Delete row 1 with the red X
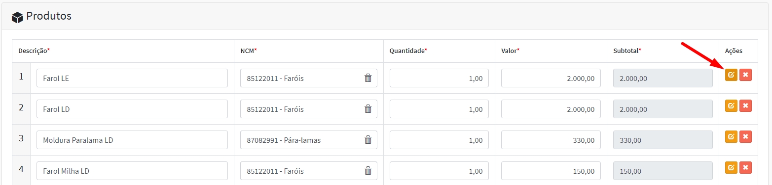Image resolution: width=772 pixels, height=185 pixels. point(746,75)
